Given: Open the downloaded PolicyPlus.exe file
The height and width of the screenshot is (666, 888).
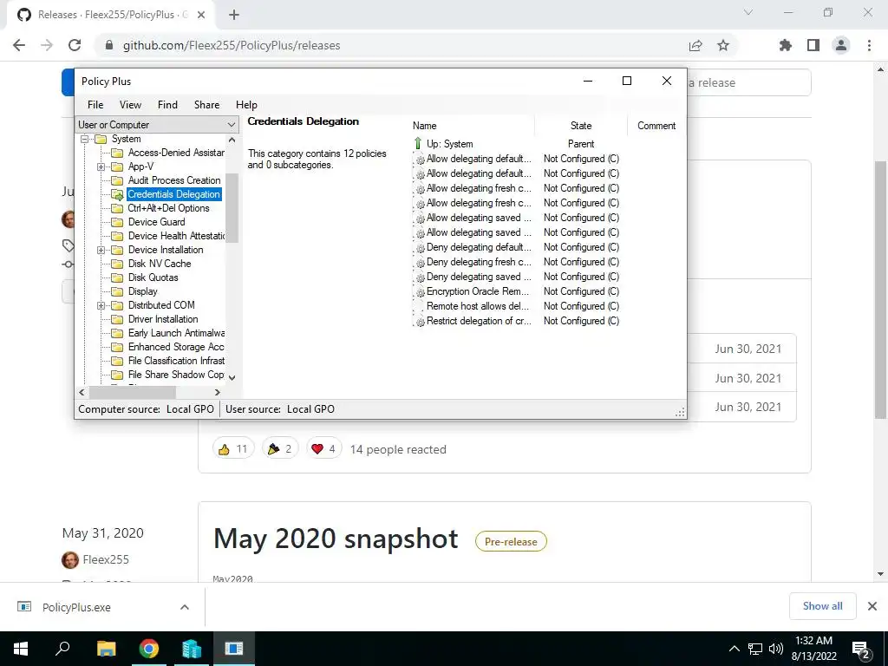Looking at the screenshot, I should tap(76, 607).
